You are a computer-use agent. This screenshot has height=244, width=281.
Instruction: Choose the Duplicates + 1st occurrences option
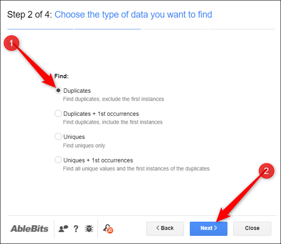click(x=58, y=114)
